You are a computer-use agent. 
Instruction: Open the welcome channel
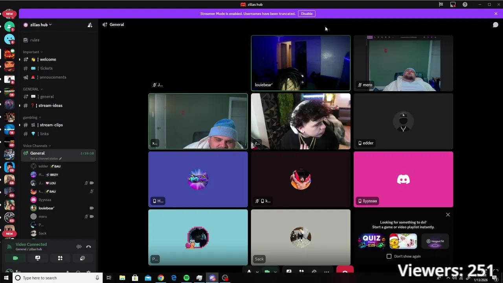(58, 59)
